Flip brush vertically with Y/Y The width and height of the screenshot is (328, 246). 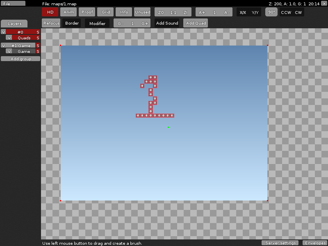pyautogui.click(x=255, y=12)
